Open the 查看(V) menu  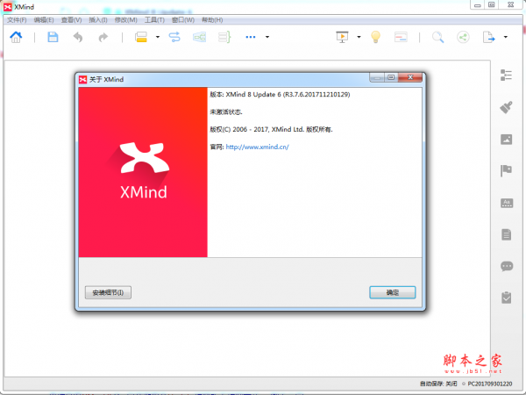click(71, 20)
